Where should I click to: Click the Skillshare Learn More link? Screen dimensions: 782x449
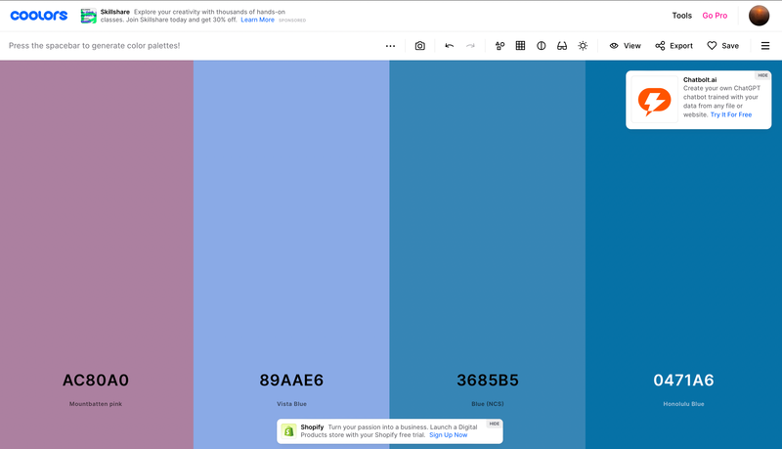(257, 20)
